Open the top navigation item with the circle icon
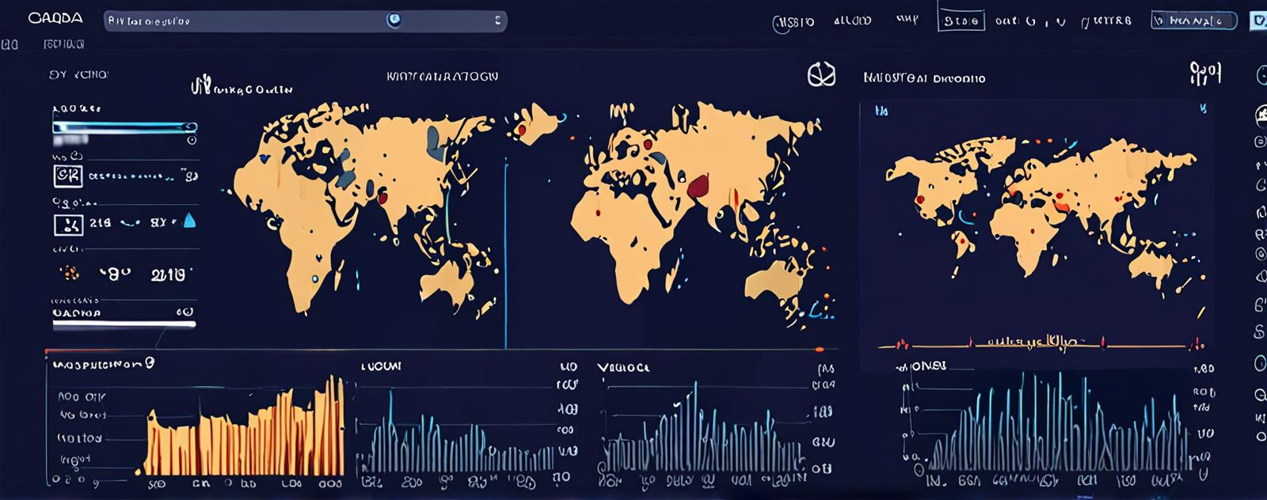 pos(793,23)
